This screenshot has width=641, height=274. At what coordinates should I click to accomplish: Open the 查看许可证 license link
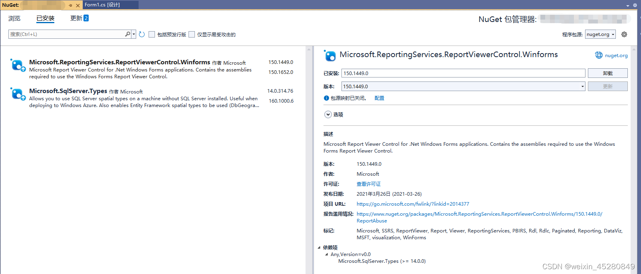(369, 184)
